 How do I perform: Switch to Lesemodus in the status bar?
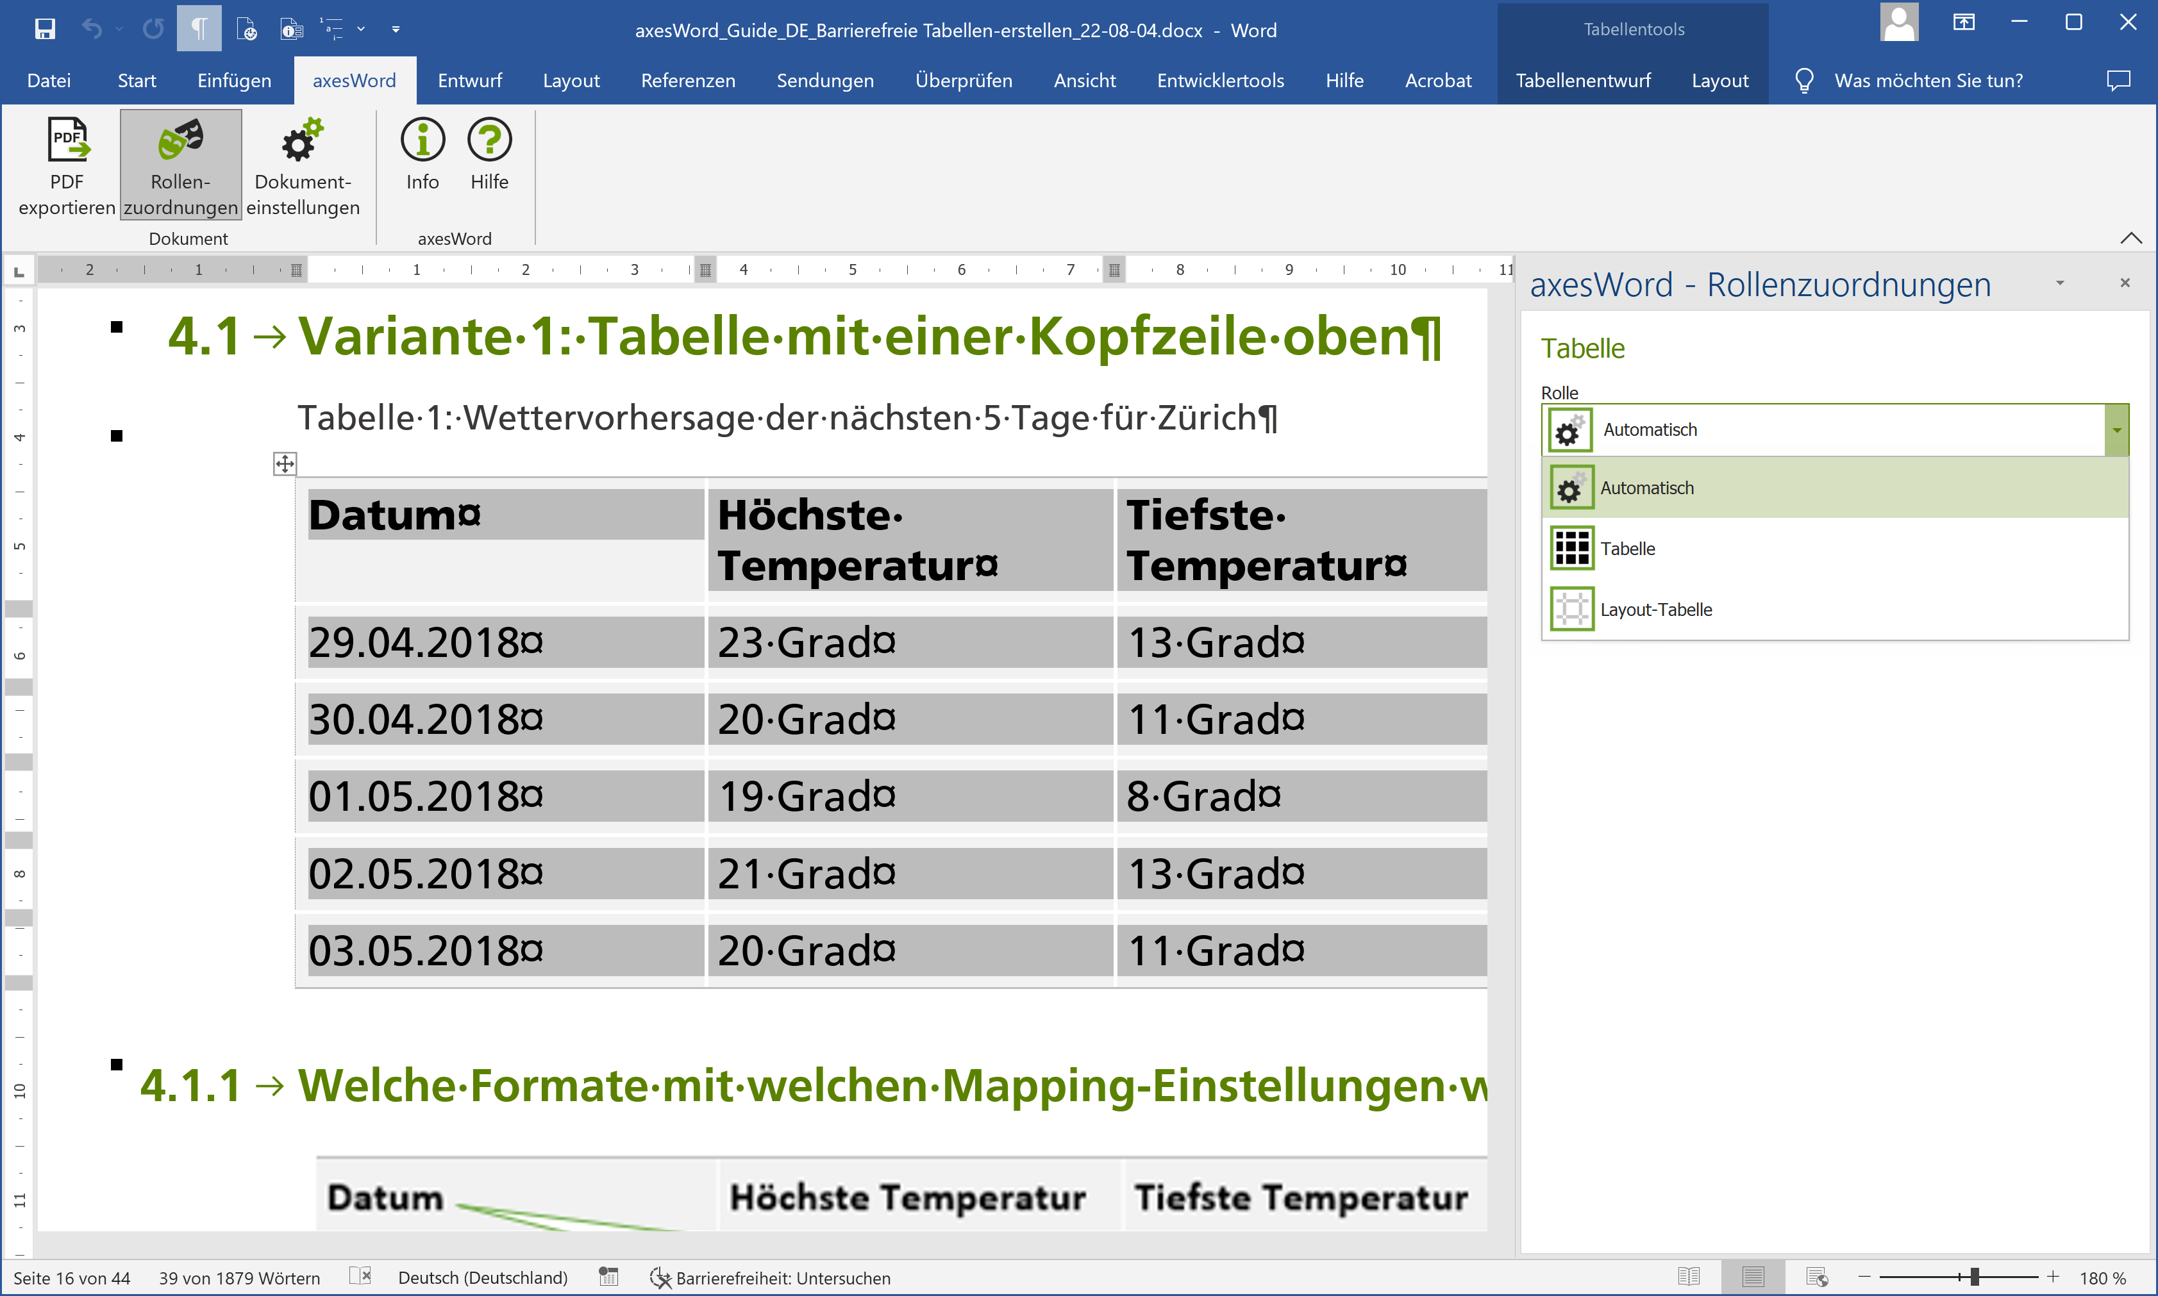(1689, 1276)
